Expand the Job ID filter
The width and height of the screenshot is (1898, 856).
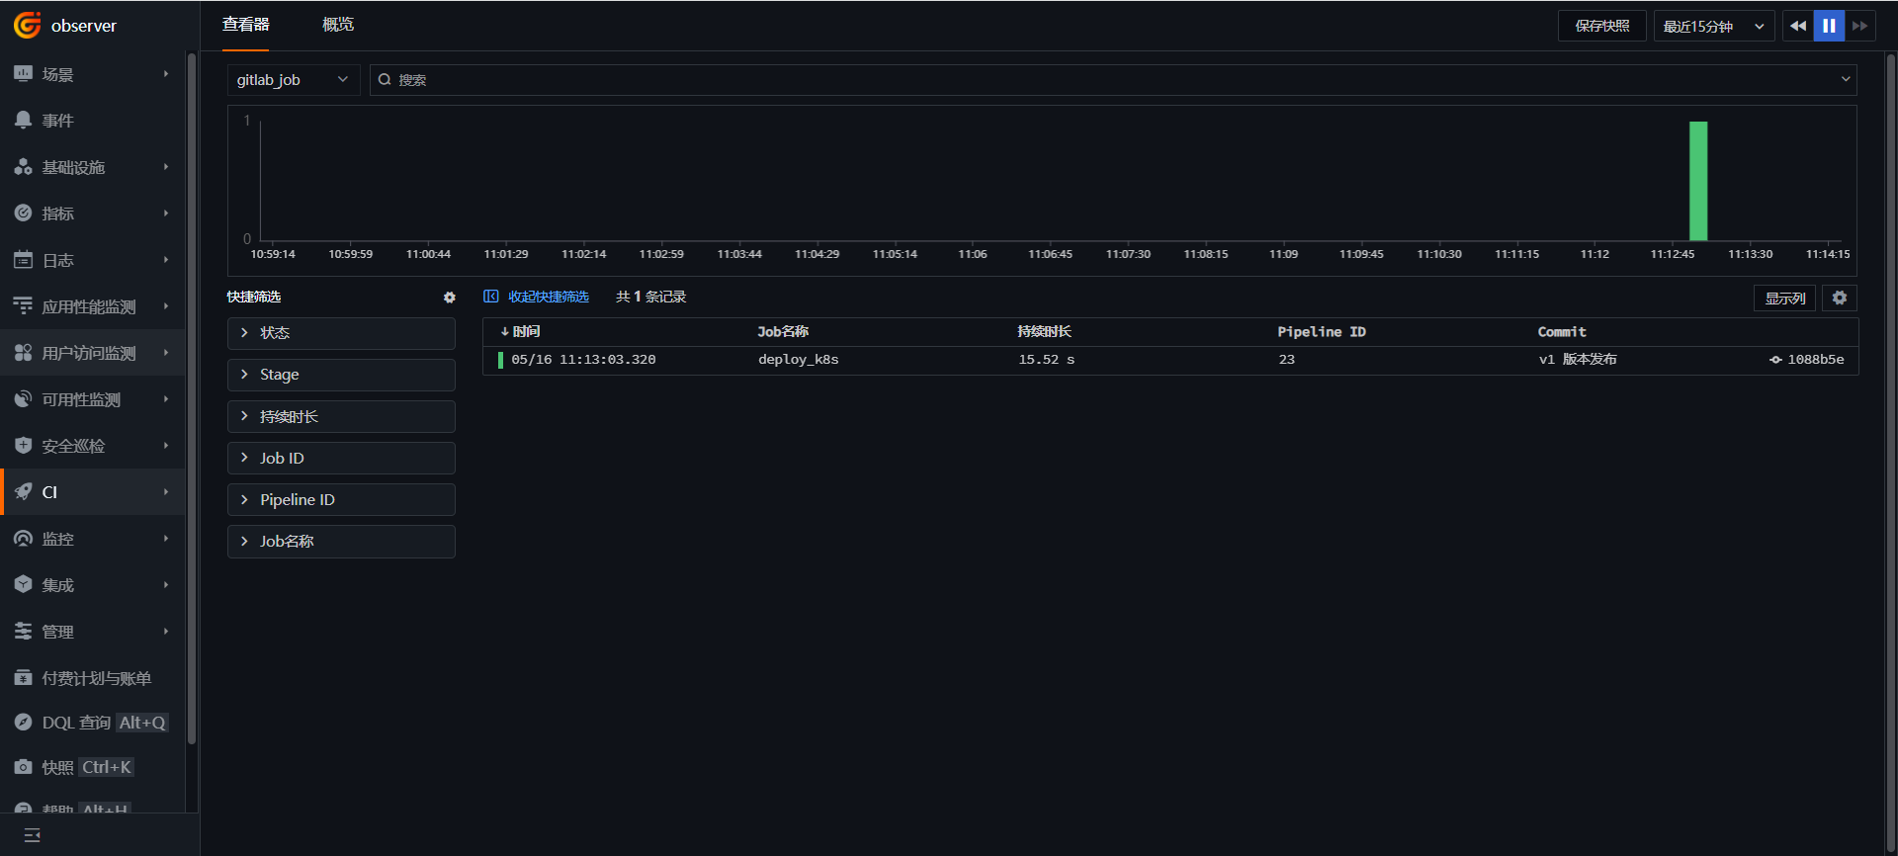coord(341,458)
